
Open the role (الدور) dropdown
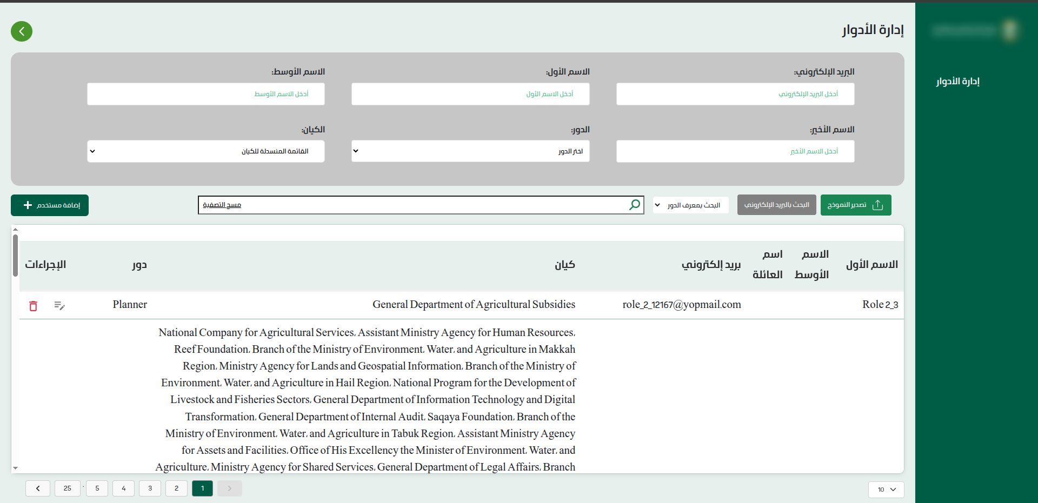[470, 151]
